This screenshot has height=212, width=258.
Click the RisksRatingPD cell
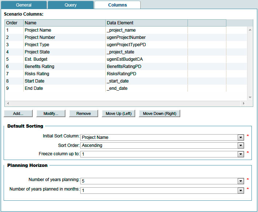146,73
